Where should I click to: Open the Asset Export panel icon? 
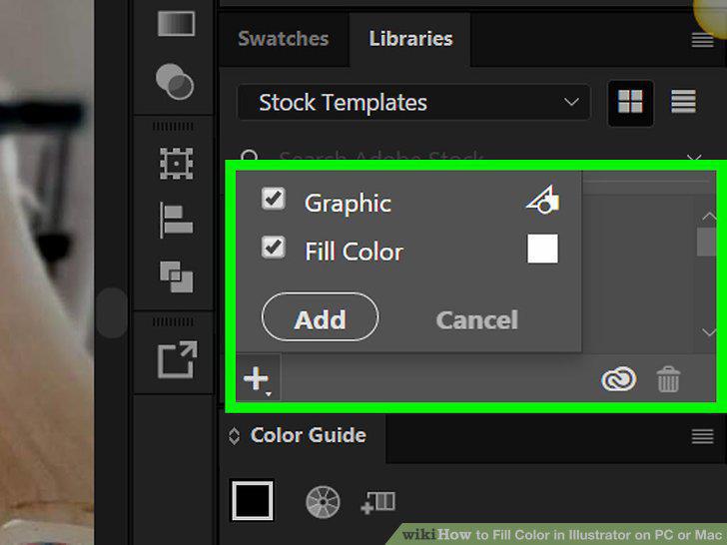pyautogui.click(x=177, y=359)
